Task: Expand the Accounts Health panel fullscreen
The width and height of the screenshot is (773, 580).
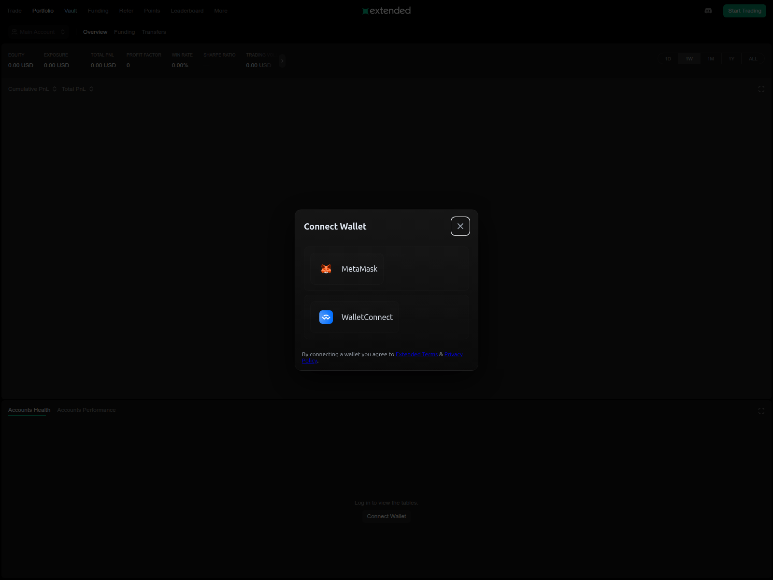Action: click(761, 411)
